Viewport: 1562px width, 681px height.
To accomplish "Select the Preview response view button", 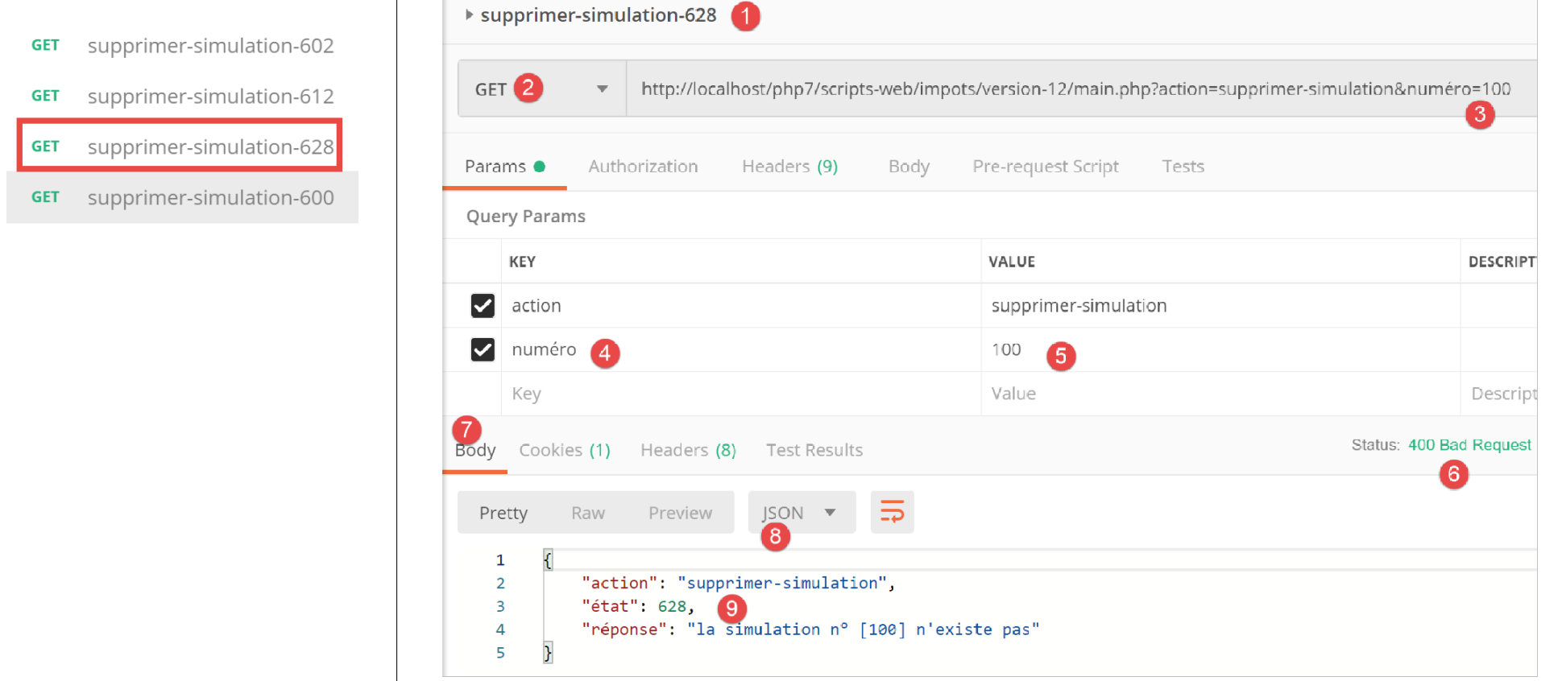I will click(x=680, y=513).
